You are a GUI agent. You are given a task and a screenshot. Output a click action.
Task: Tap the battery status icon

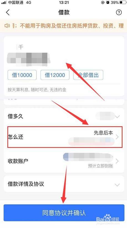[x=123, y=3]
